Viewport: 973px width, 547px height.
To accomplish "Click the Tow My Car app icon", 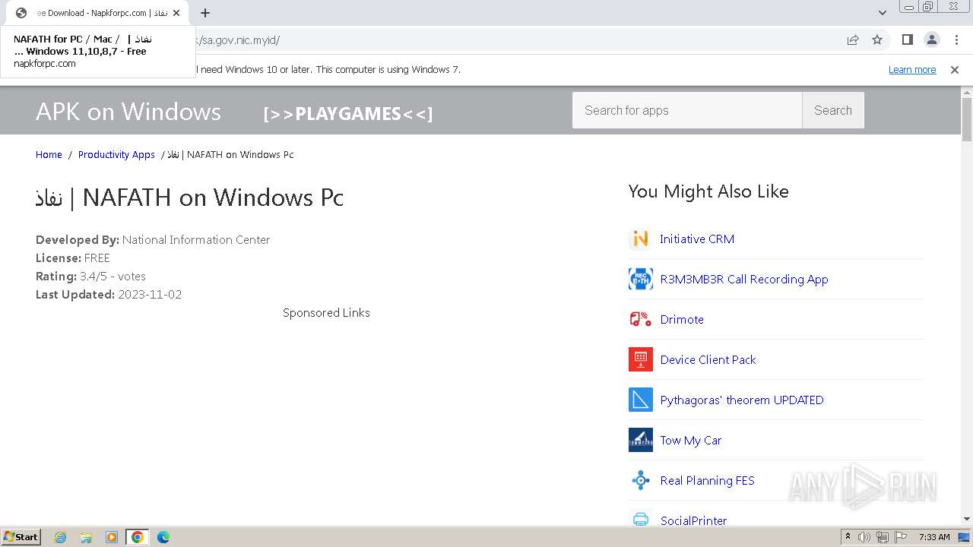I will pos(641,440).
